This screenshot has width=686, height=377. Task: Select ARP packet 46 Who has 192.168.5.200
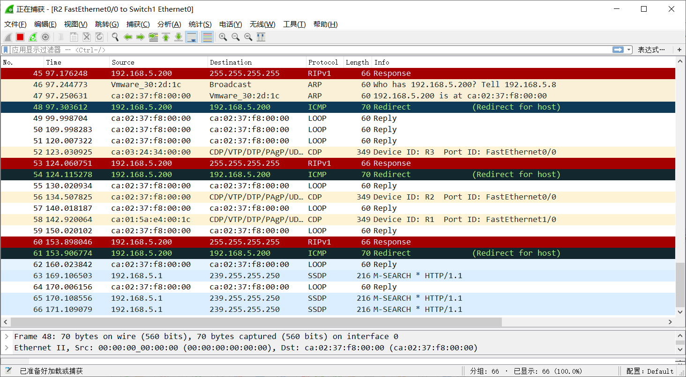coord(338,85)
